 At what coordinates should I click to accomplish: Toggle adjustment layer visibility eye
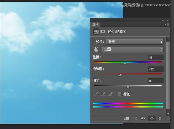(x=152, y=119)
